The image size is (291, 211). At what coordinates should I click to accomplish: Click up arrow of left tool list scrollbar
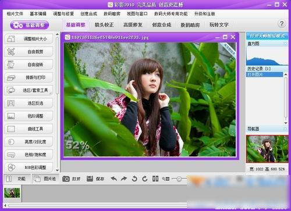point(57,34)
